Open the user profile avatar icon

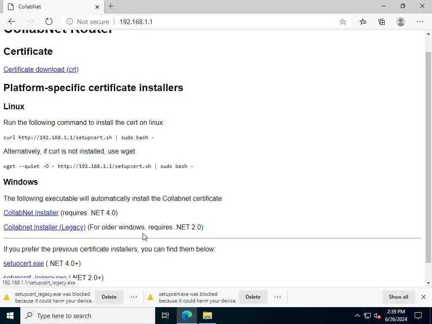pos(401,22)
